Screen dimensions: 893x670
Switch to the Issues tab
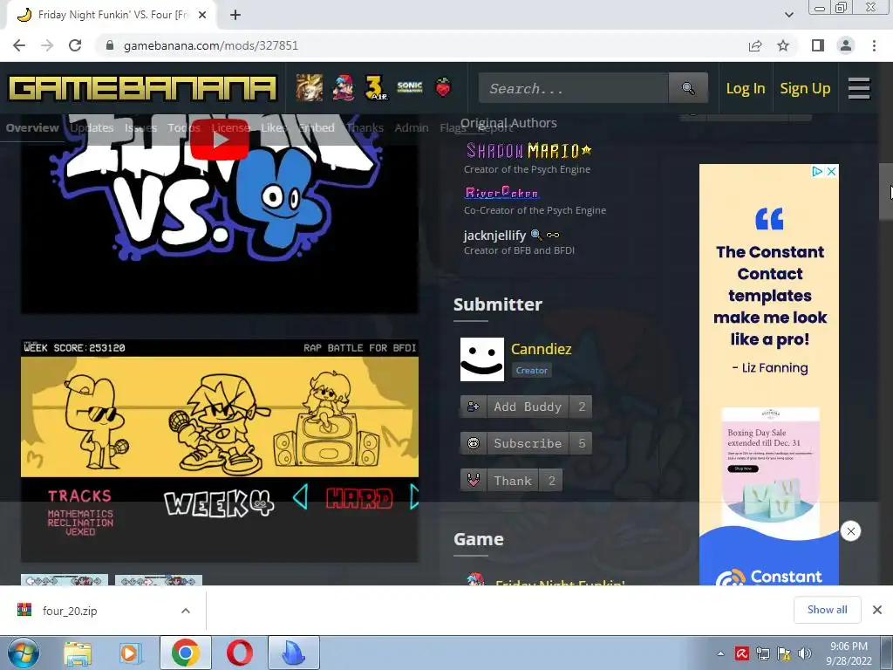(x=140, y=127)
